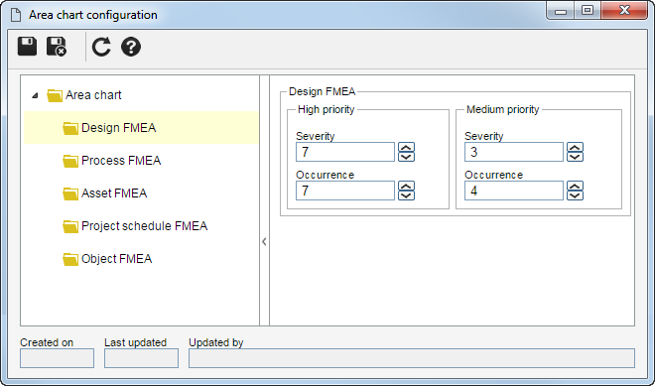This screenshot has width=655, height=386.
Task: Click the Object FMEA folder icon
Action: (70, 259)
